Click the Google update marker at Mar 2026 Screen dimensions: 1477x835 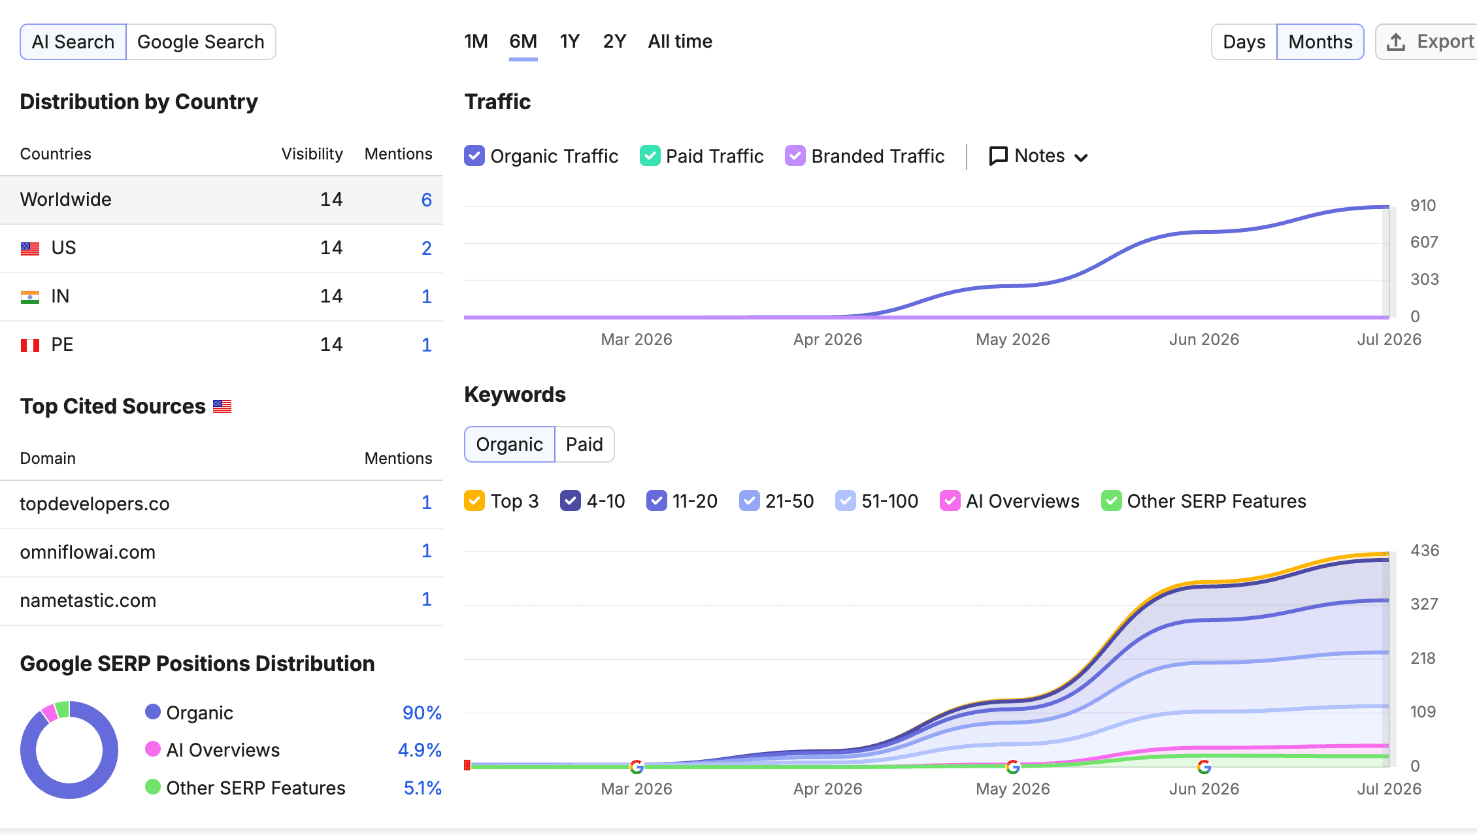(637, 766)
